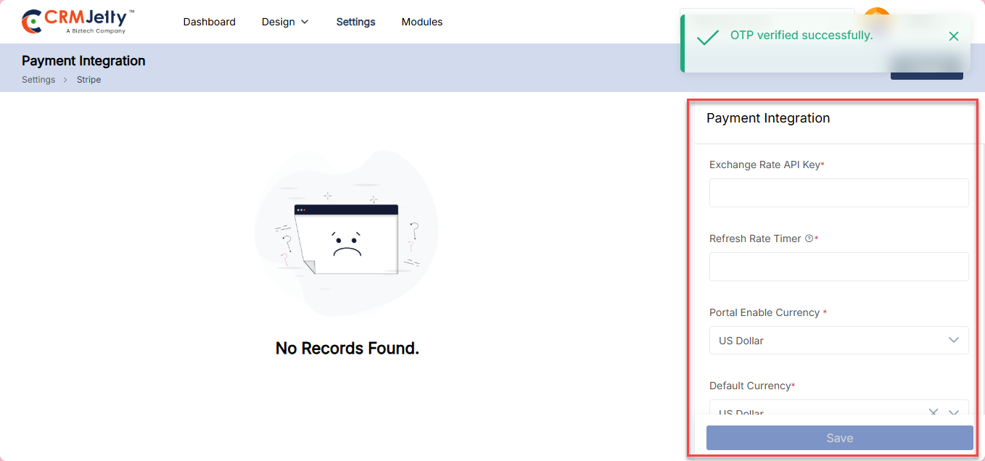The height and width of the screenshot is (461, 985).
Task: Focus the Exchange Rate API Key field
Action: [838, 193]
